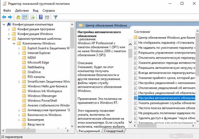Expand the Безопасность Windows node
The height and width of the screenshot is (139, 199).
point(19,115)
